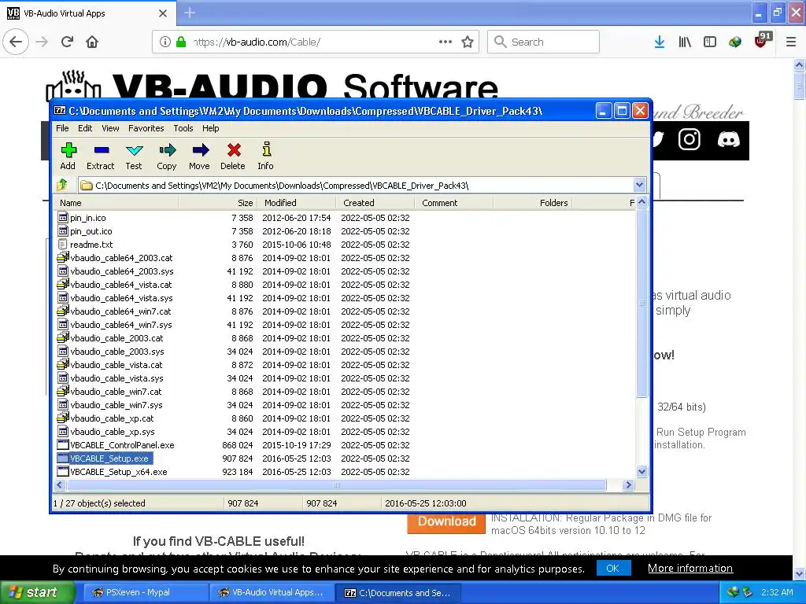Image resolution: width=806 pixels, height=604 pixels.
Task: Click the Add toolbar icon in 7-Zip
Action: [68, 157]
